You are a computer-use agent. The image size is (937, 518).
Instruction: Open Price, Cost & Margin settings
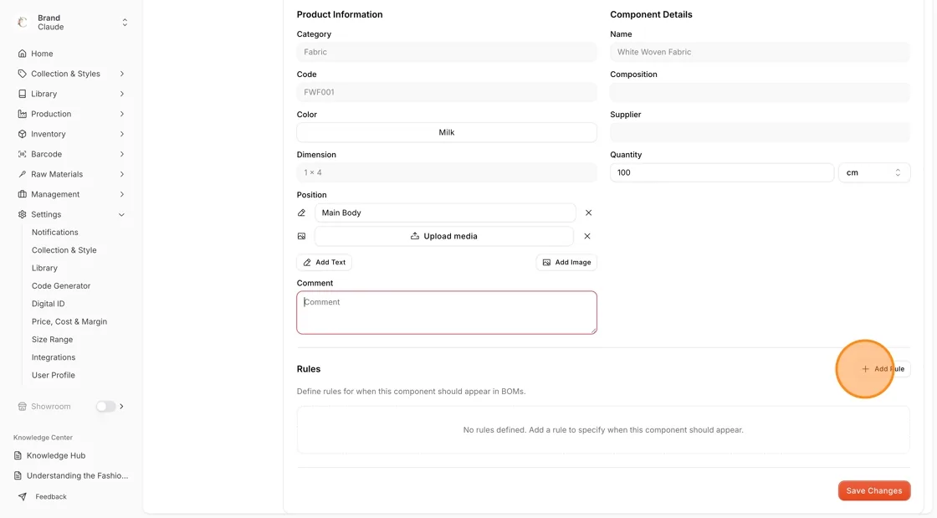(x=69, y=321)
